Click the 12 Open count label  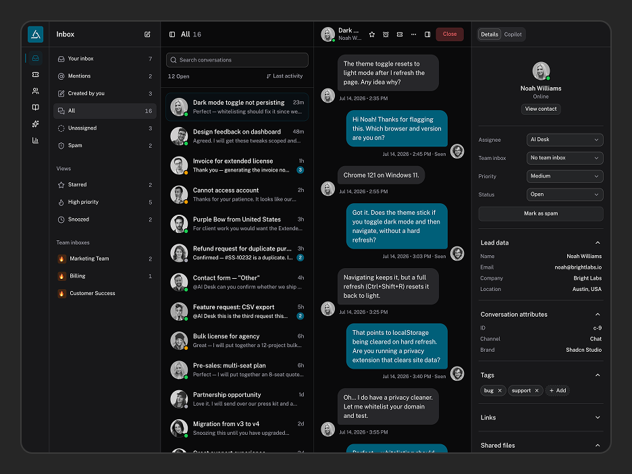(x=178, y=76)
